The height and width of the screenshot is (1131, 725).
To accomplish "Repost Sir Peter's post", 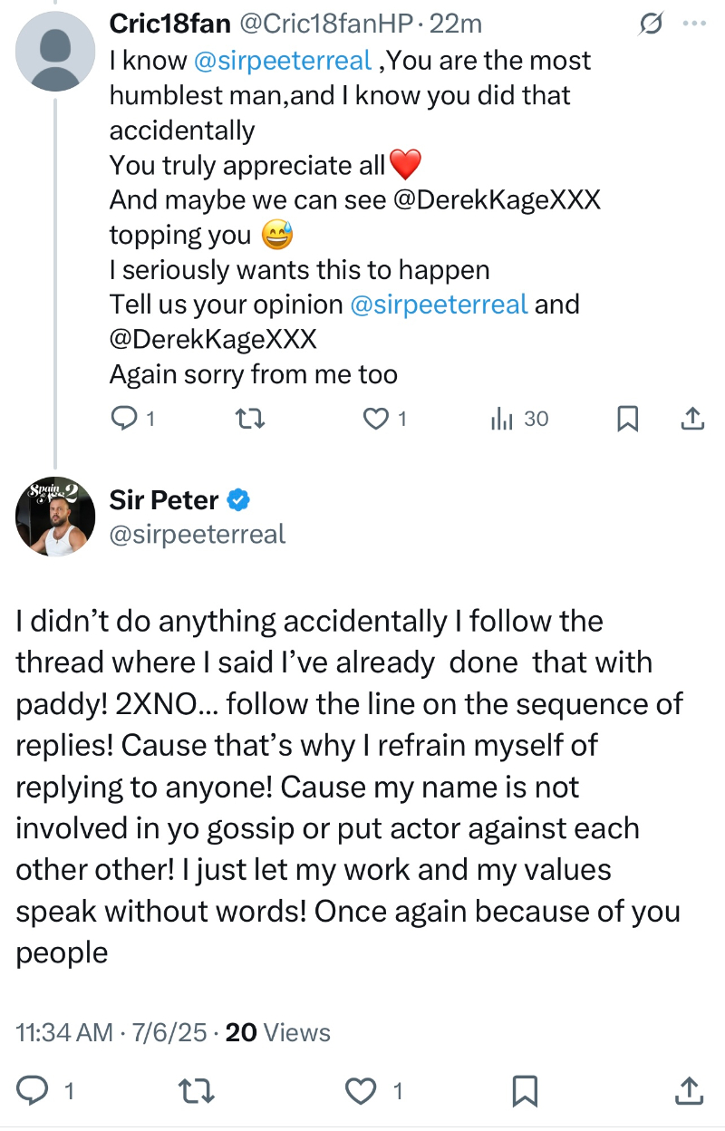I will 197,1091.
